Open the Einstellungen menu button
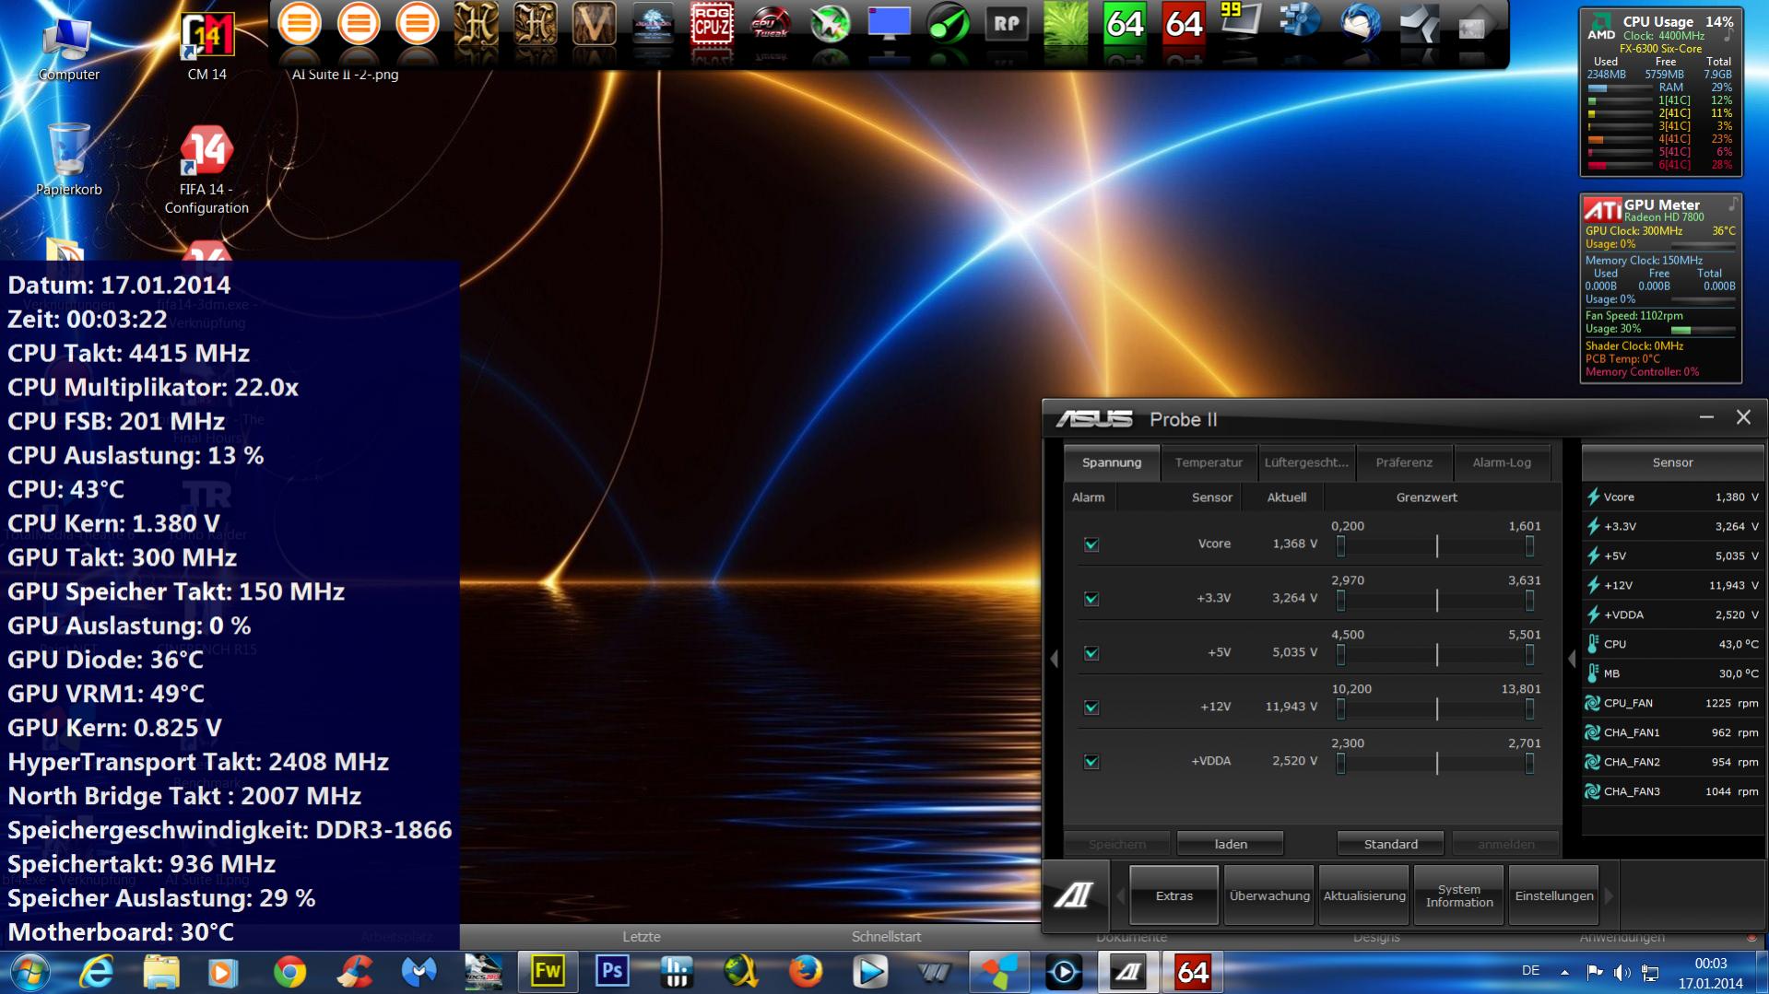Viewport: 1769px width, 994px height. 1554,895
